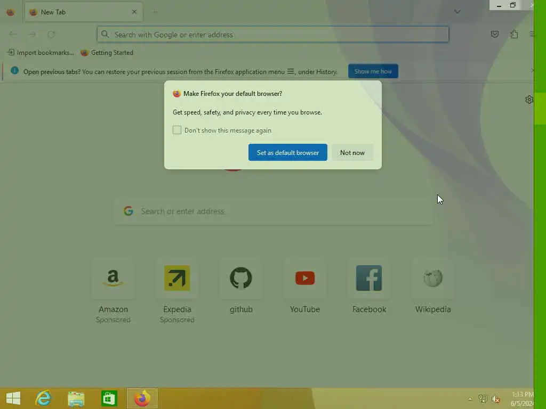Click Google logo in page search box
Screen dimensions: 546x409
[x=129, y=211]
